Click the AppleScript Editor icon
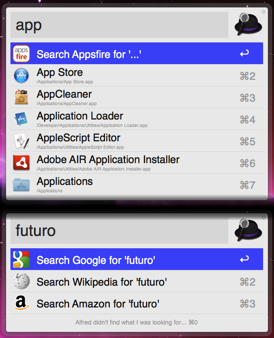 click(21, 141)
